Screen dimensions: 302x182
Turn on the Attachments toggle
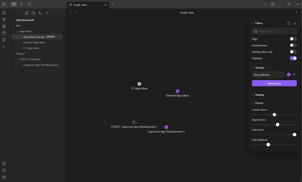[x=293, y=45]
